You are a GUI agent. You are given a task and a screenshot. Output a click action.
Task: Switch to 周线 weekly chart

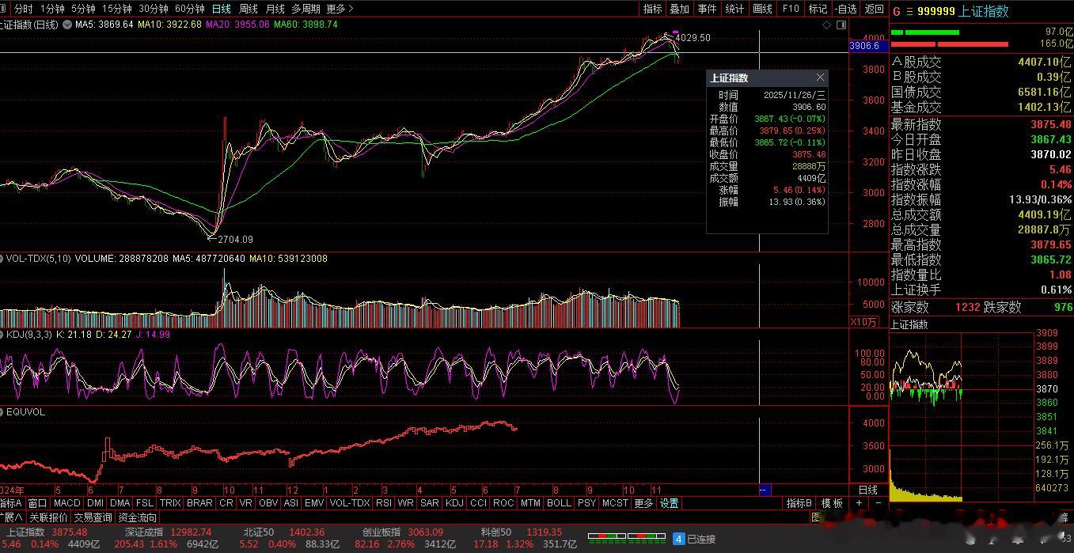[249, 9]
